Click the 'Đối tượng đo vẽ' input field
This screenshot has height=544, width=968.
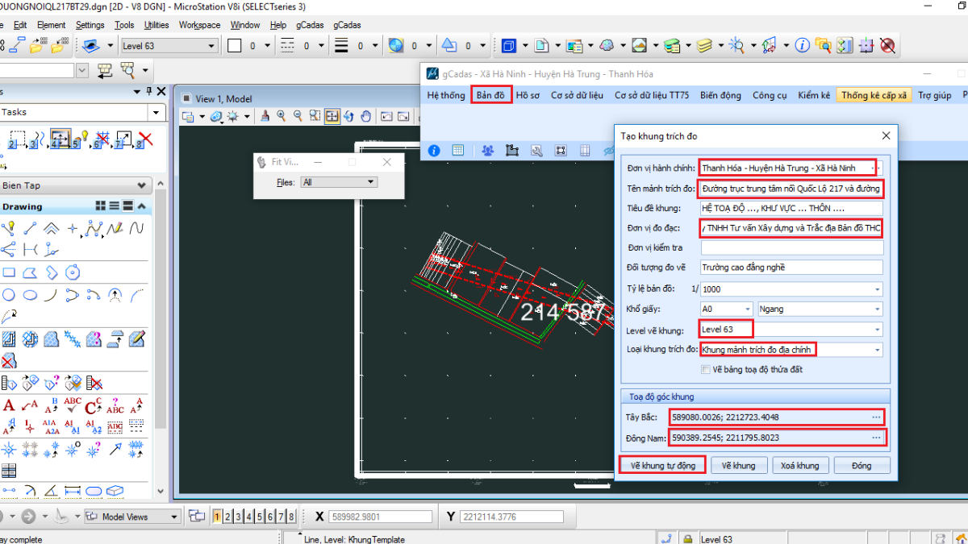[x=791, y=268]
